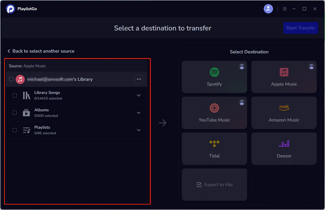The image size is (325, 210).
Task: Minimize the PlaylistGo window
Action: pos(294,9)
